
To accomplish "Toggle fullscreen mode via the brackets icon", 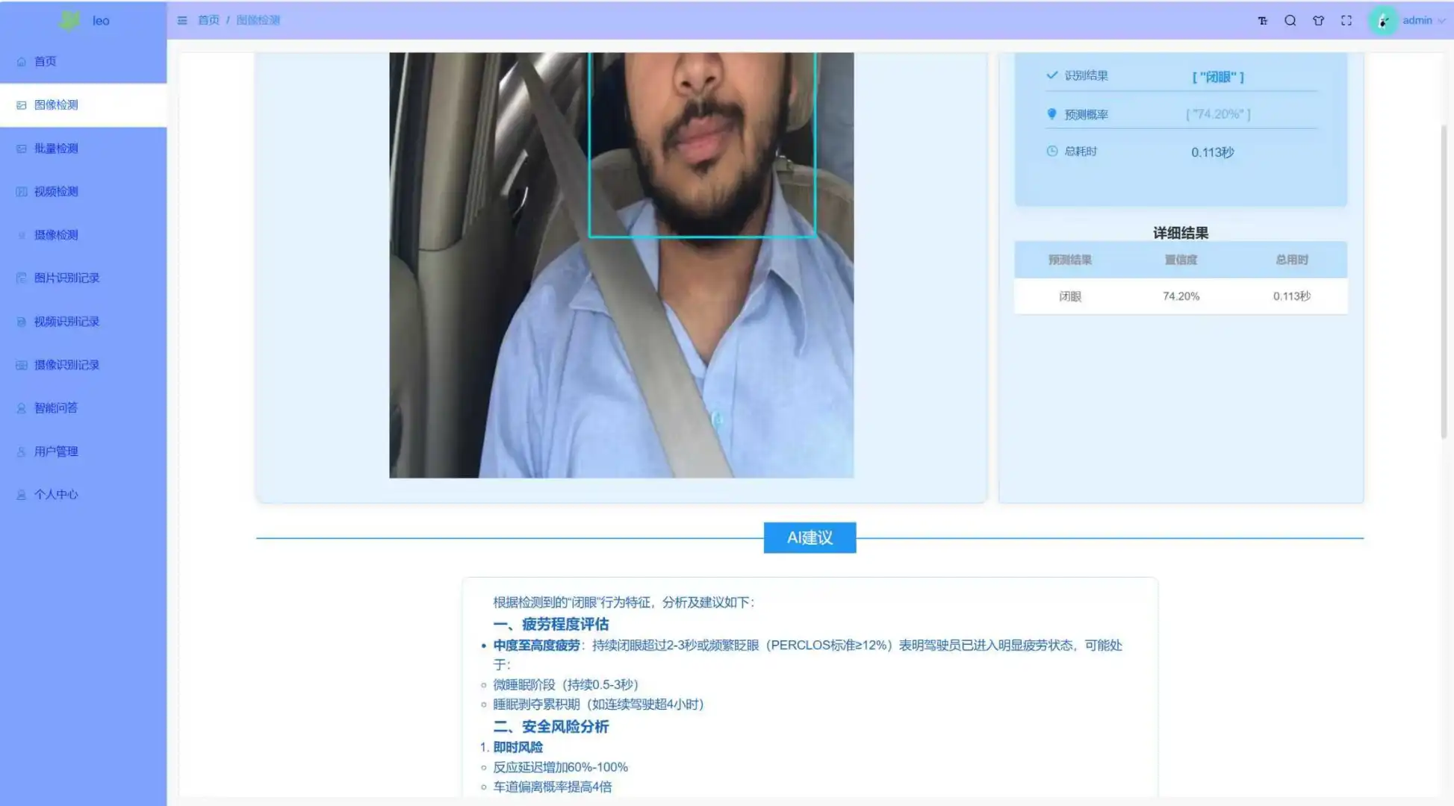I will coord(1346,20).
